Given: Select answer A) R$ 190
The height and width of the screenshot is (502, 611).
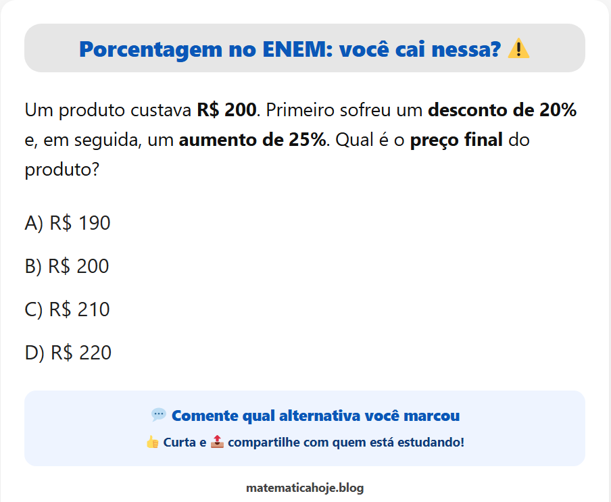Looking at the screenshot, I should [x=68, y=223].
